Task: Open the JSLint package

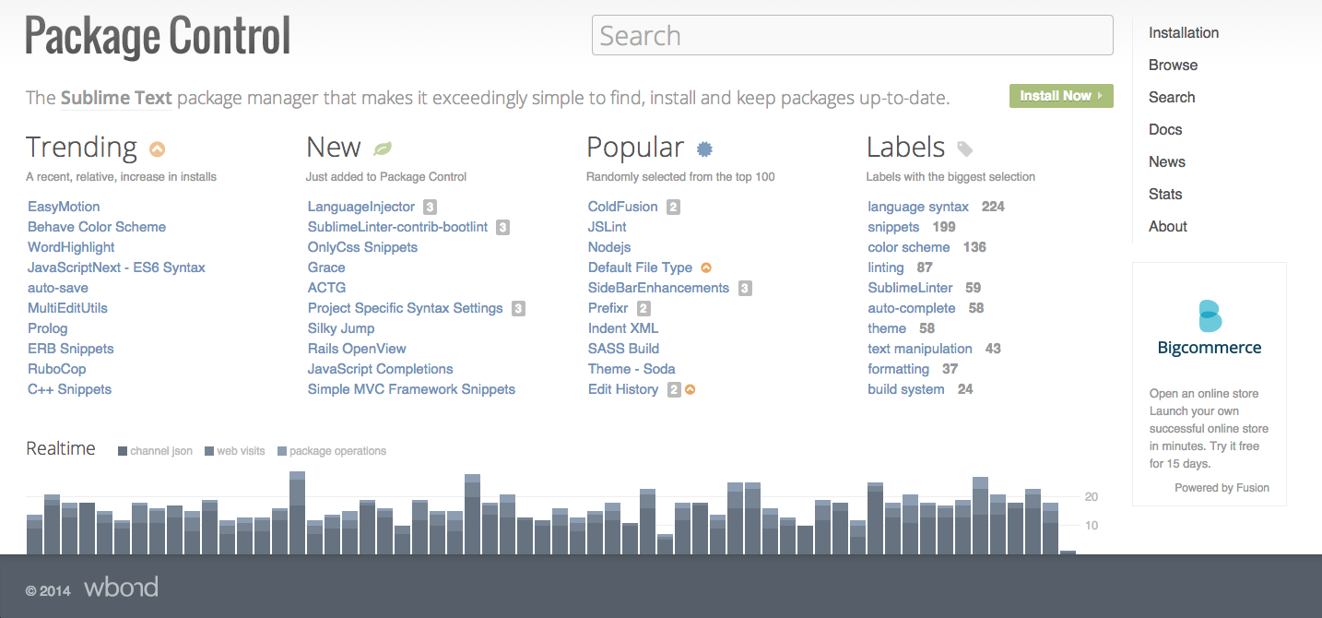Action: [608, 227]
